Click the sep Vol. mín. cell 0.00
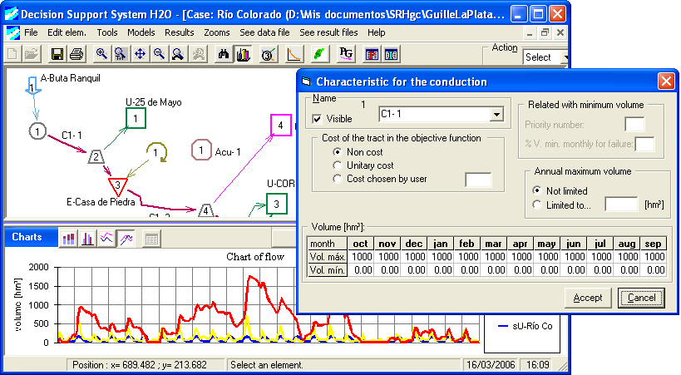This screenshot has height=375, width=681. (654, 270)
